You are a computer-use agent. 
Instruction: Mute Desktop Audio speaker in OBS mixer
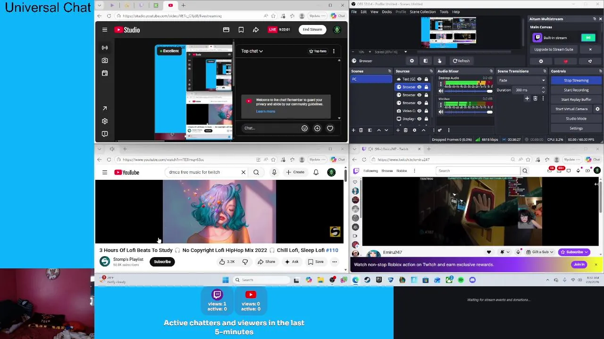click(441, 91)
